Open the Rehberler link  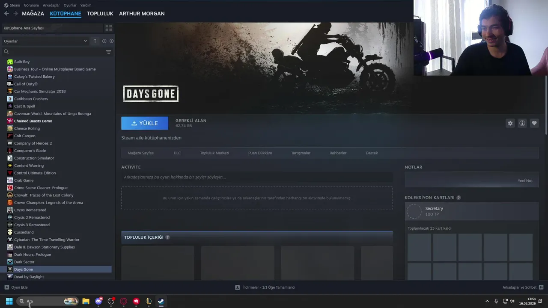338,153
